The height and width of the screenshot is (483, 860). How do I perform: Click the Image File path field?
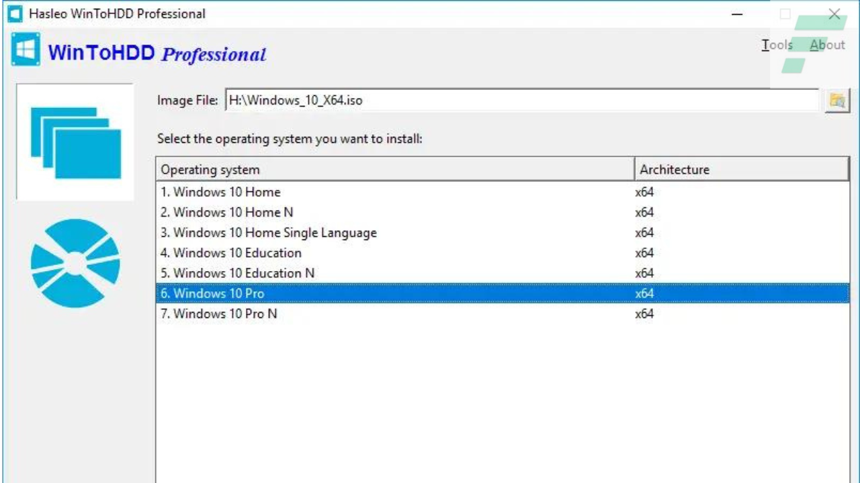click(521, 101)
